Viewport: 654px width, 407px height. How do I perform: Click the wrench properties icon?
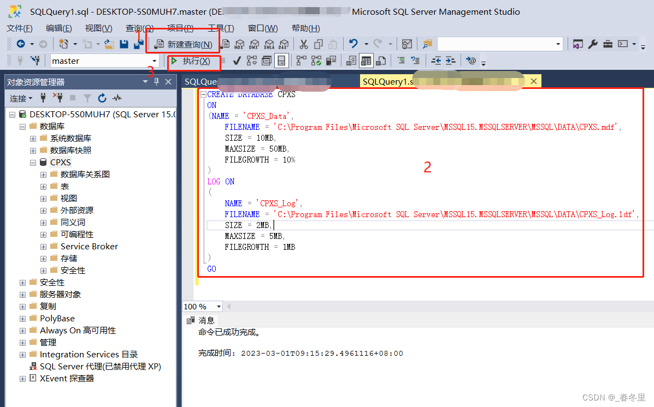click(x=593, y=44)
